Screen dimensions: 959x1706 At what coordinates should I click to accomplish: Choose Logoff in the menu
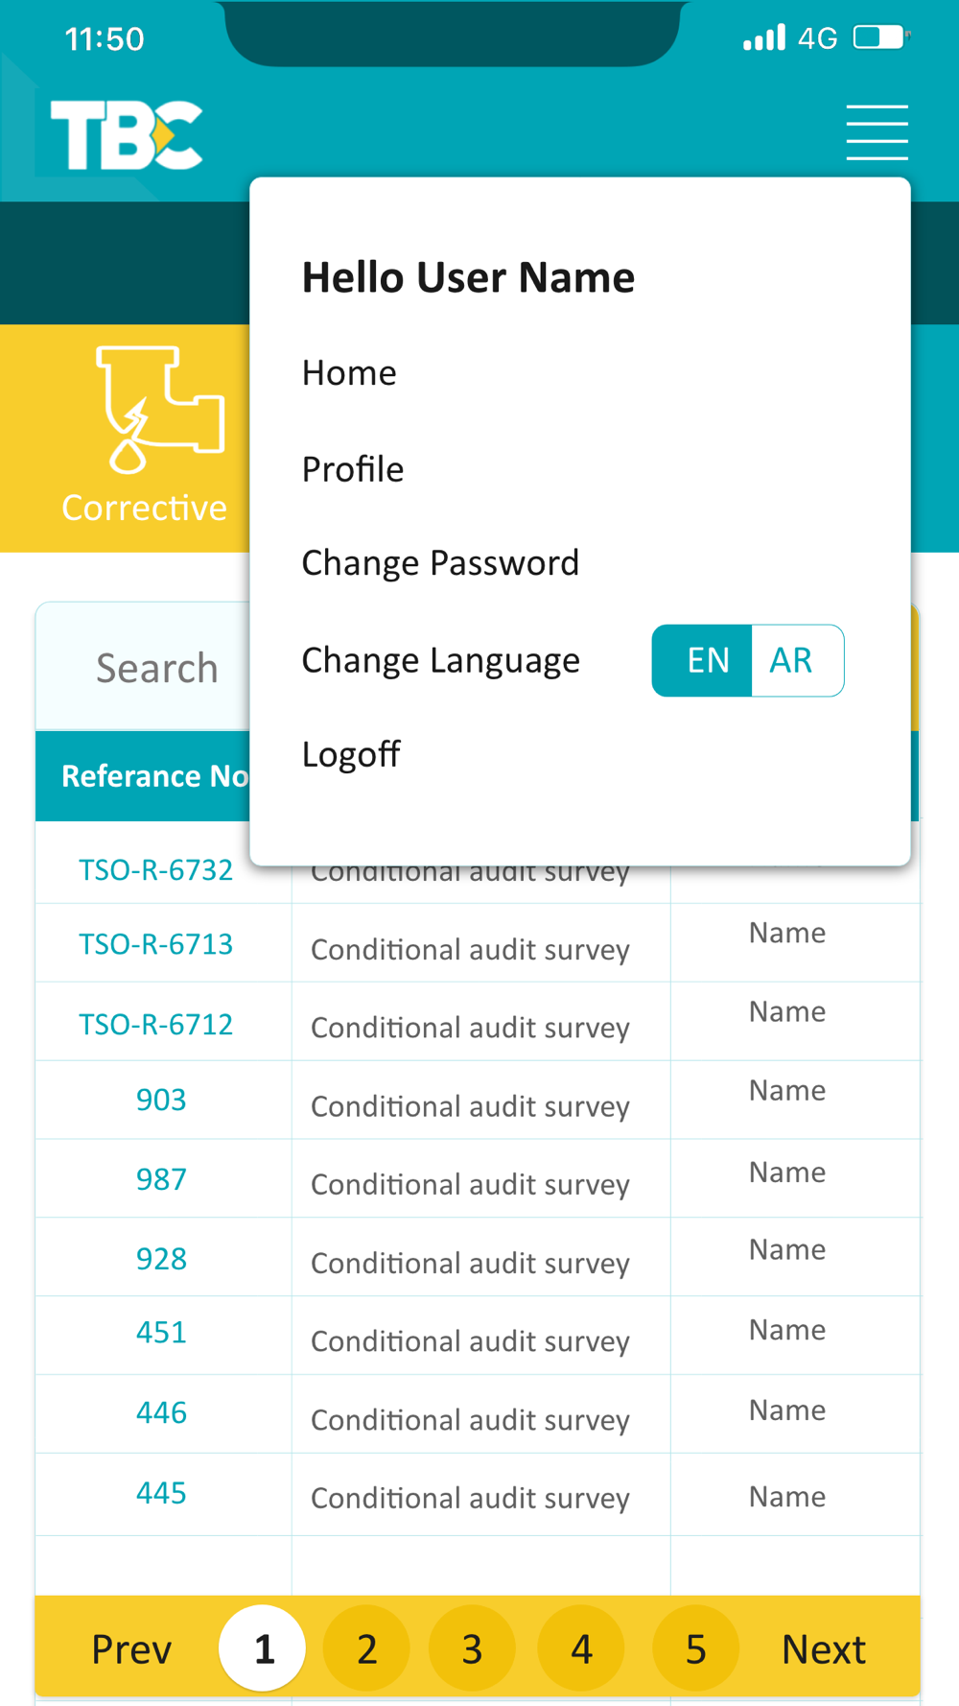(x=351, y=754)
